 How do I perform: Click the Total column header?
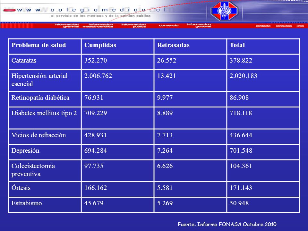click(x=237, y=45)
